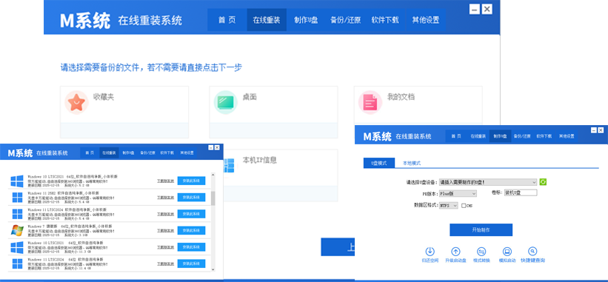Open the PE版本 Plus版 dropdown
The image size is (608, 282).
pos(458,194)
